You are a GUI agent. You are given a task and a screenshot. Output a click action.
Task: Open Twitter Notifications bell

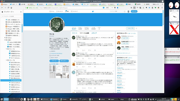(67, 11)
